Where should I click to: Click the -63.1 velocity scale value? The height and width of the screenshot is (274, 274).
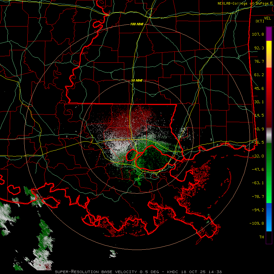(x=258, y=183)
